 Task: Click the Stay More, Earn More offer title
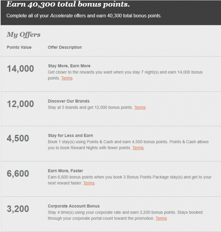point(69,66)
